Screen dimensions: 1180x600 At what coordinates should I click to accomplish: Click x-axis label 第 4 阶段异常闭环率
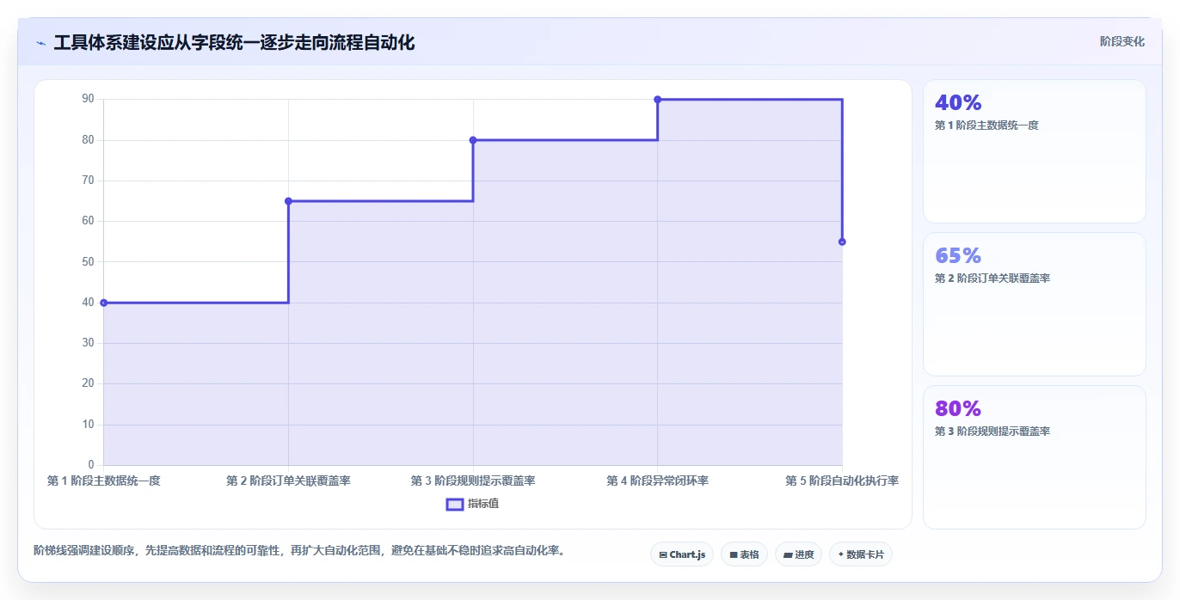click(658, 481)
